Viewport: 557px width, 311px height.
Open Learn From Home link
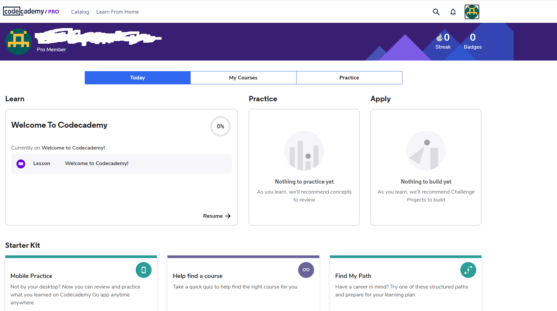tap(117, 12)
